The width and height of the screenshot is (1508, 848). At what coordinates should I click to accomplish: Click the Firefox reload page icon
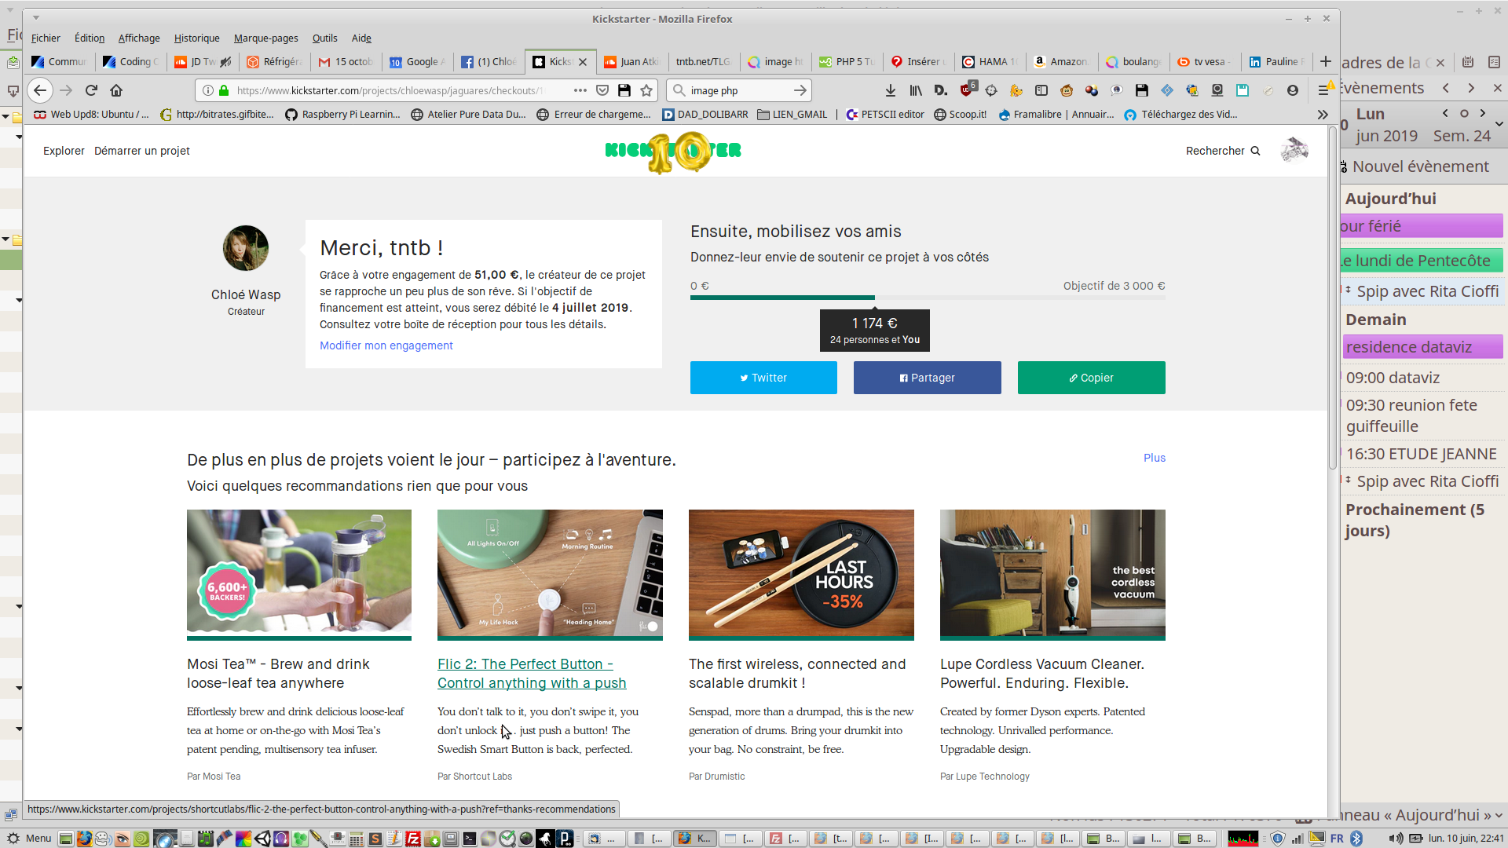[x=91, y=90]
